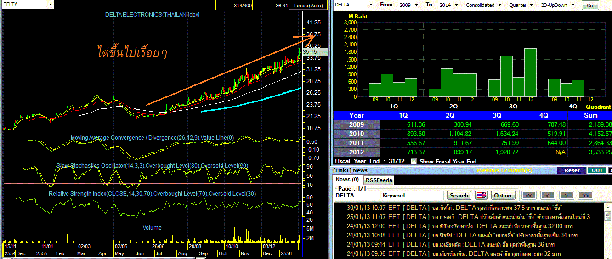The height and width of the screenshot is (259, 612).
Task: Select the 2011 year row header
Action: 357,143
